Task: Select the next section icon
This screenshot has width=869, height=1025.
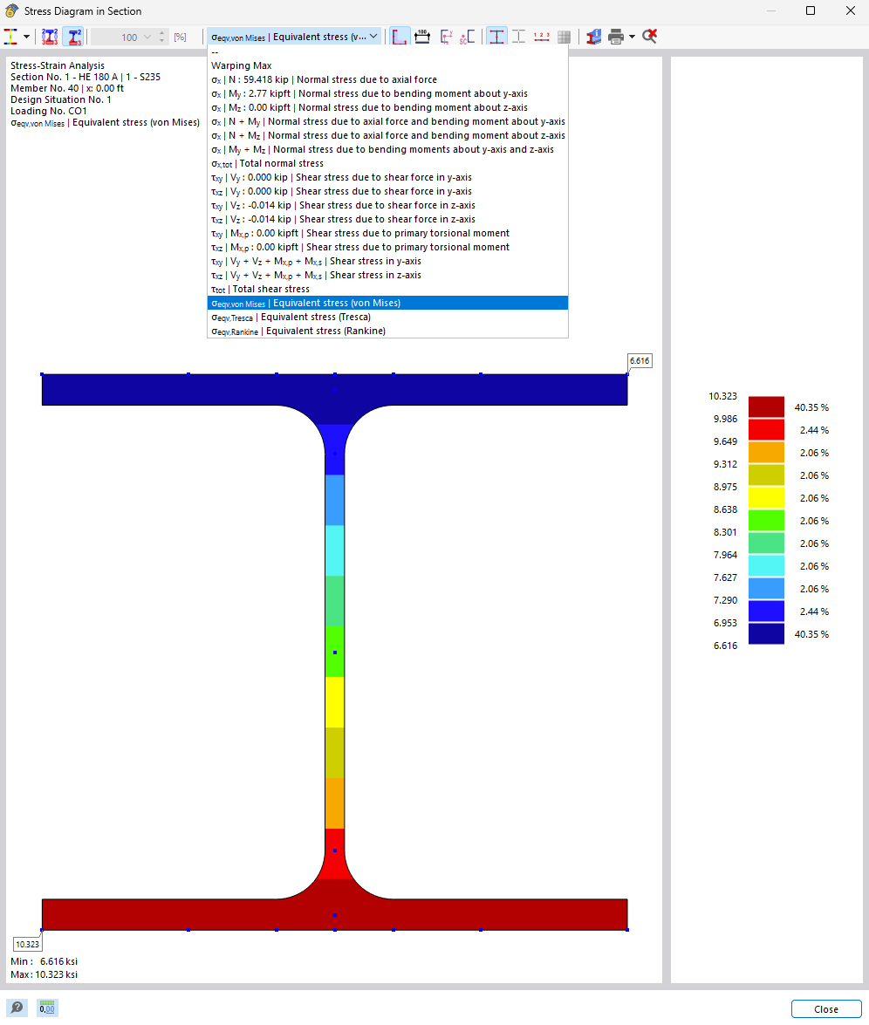Action: coord(74,36)
